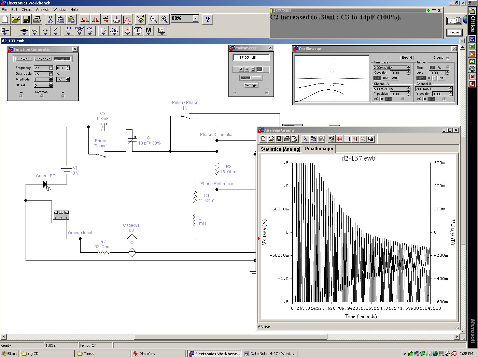Open the Analysis menu

[43, 10]
